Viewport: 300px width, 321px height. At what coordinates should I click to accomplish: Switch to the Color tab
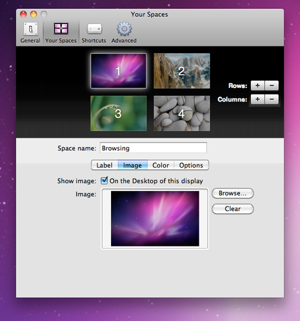(x=161, y=165)
